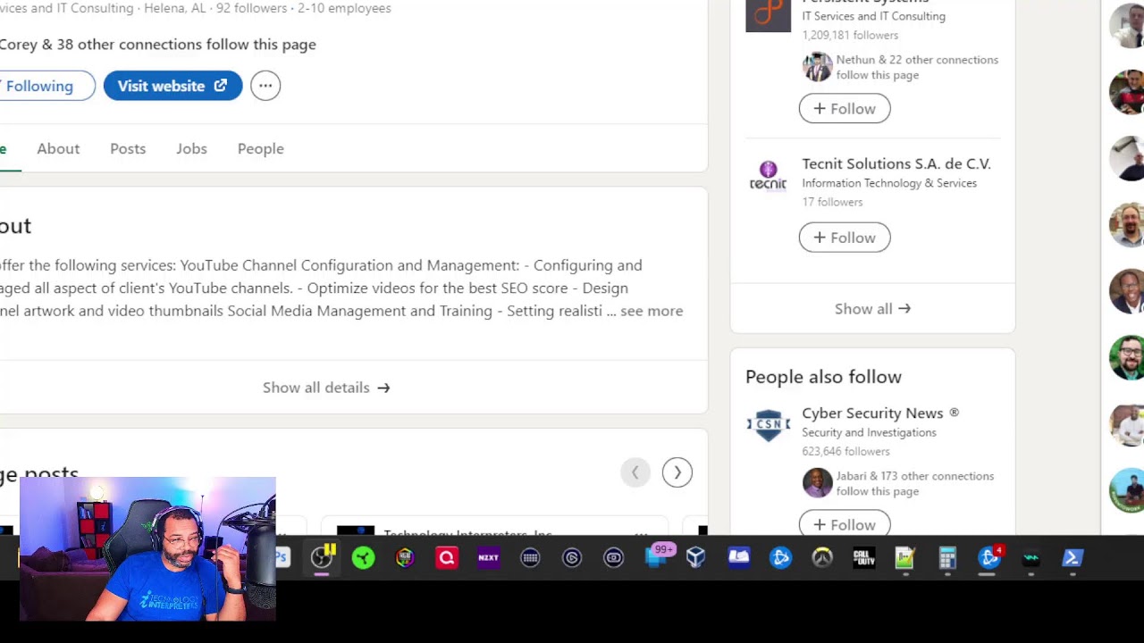Click the Cyber Security News logo
1144x643 pixels.
pyautogui.click(x=769, y=424)
